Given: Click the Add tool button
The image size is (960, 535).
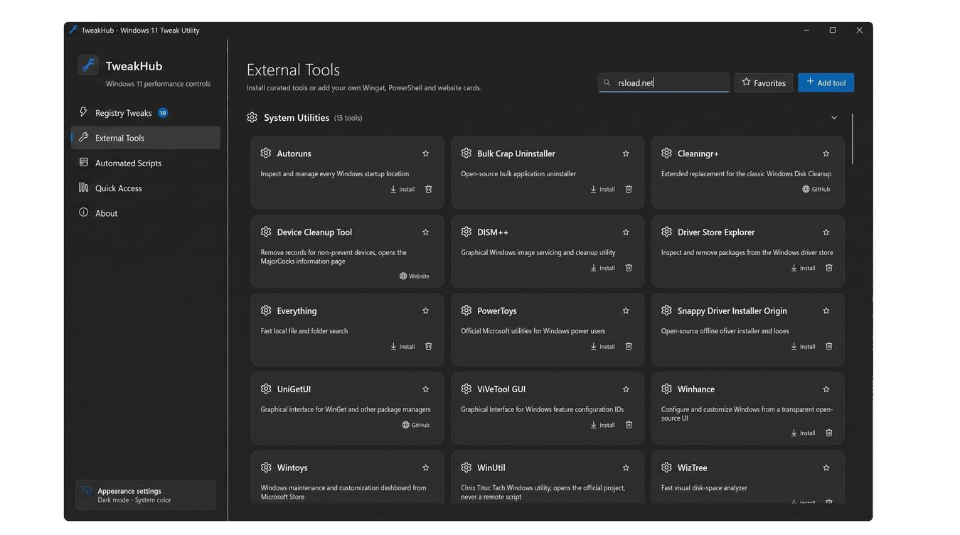Looking at the screenshot, I should pyautogui.click(x=826, y=82).
